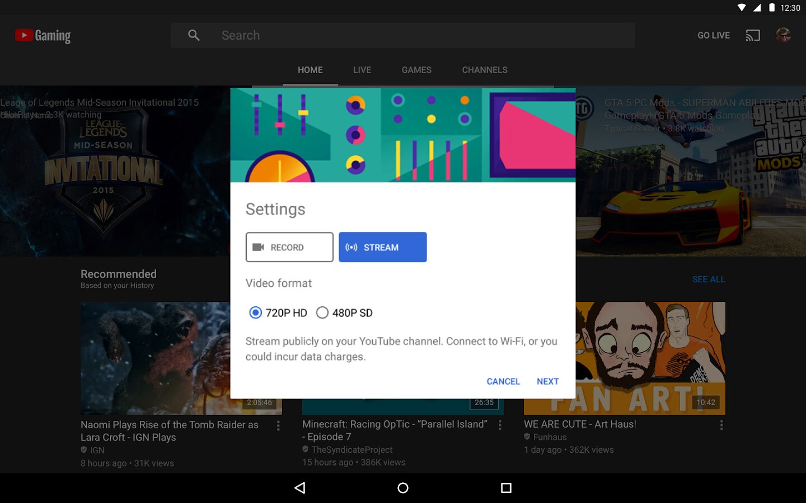Select the 480P SD radio button
Screen dimensions: 806x503
click(322, 313)
